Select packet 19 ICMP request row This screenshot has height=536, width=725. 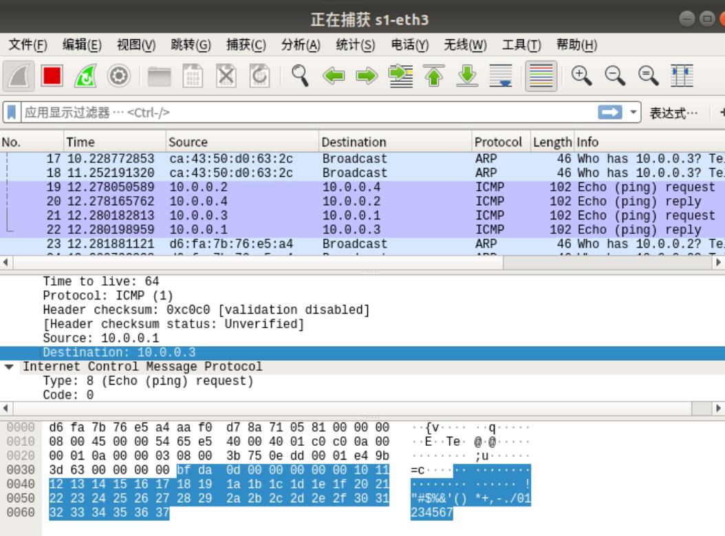point(362,187)
